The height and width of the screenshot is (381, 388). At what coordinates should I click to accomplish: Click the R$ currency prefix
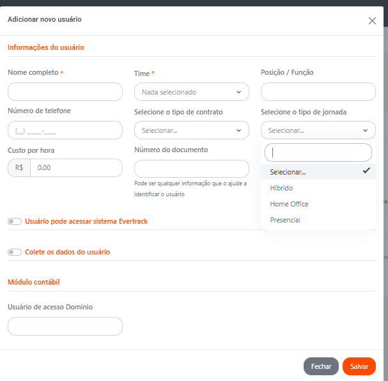[x=19, y=167]
